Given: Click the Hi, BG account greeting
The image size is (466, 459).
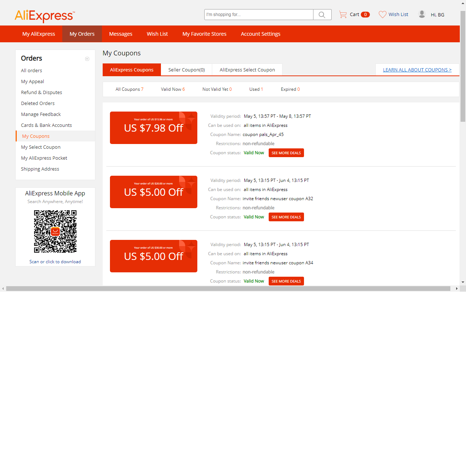Looking at the screenshot, I should (x=438, y=15).
